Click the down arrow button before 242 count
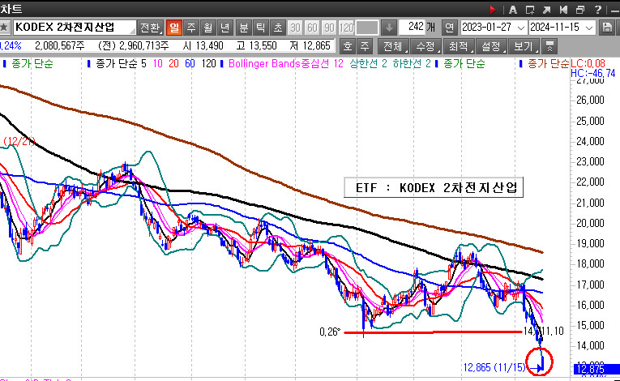Viewport: 620px width, 381px height. 389,28
